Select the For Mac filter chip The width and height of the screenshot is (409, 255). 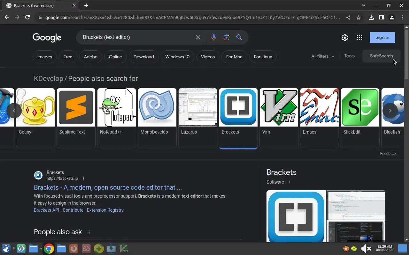coord(234,57)
